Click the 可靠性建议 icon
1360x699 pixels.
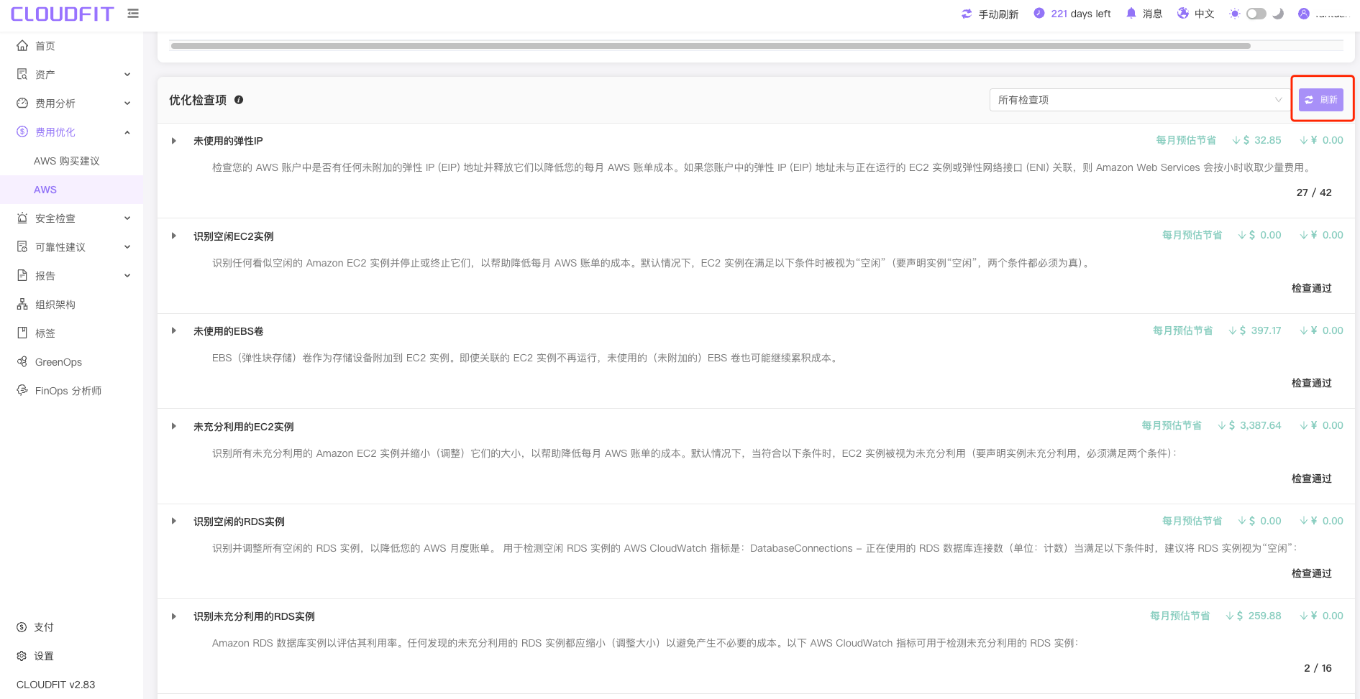[22, 247]
